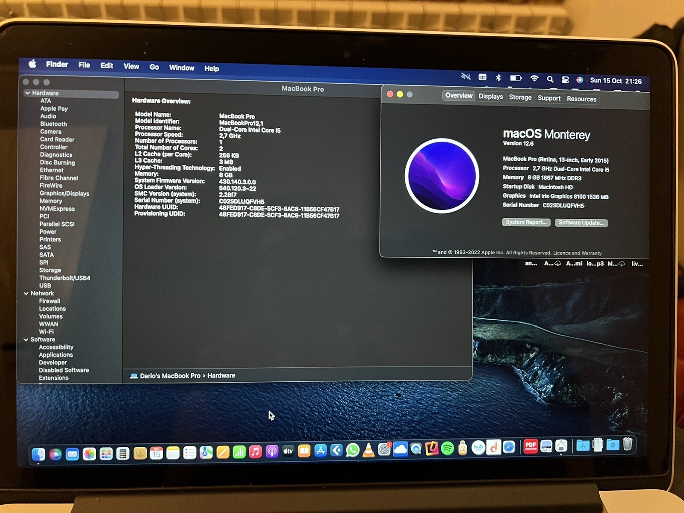Viewport: 684px width, 513px height.
Task: Select Thunderbolt/USB4 in the sidebar
Action: tap(65, 278)
